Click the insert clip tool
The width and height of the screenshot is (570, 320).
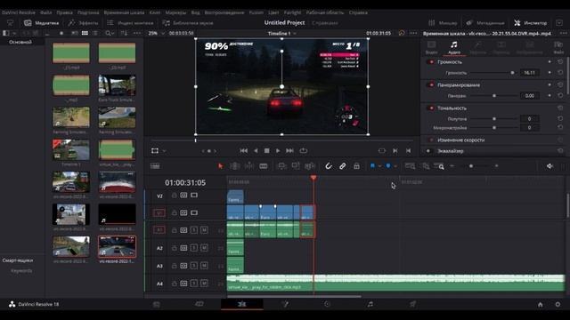pos(281,166)
